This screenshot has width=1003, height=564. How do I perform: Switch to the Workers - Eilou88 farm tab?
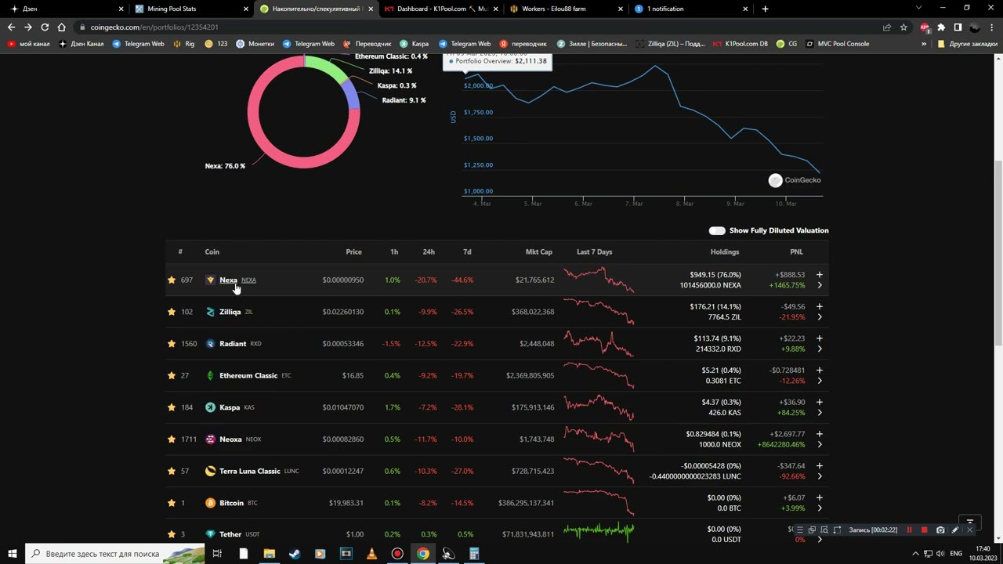566,9
